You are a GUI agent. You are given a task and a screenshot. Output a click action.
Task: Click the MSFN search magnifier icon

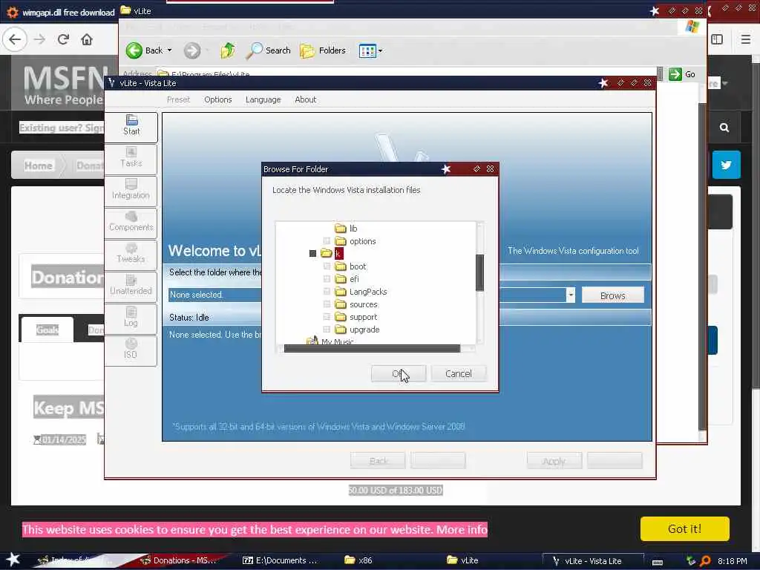[x=724, y=128]
